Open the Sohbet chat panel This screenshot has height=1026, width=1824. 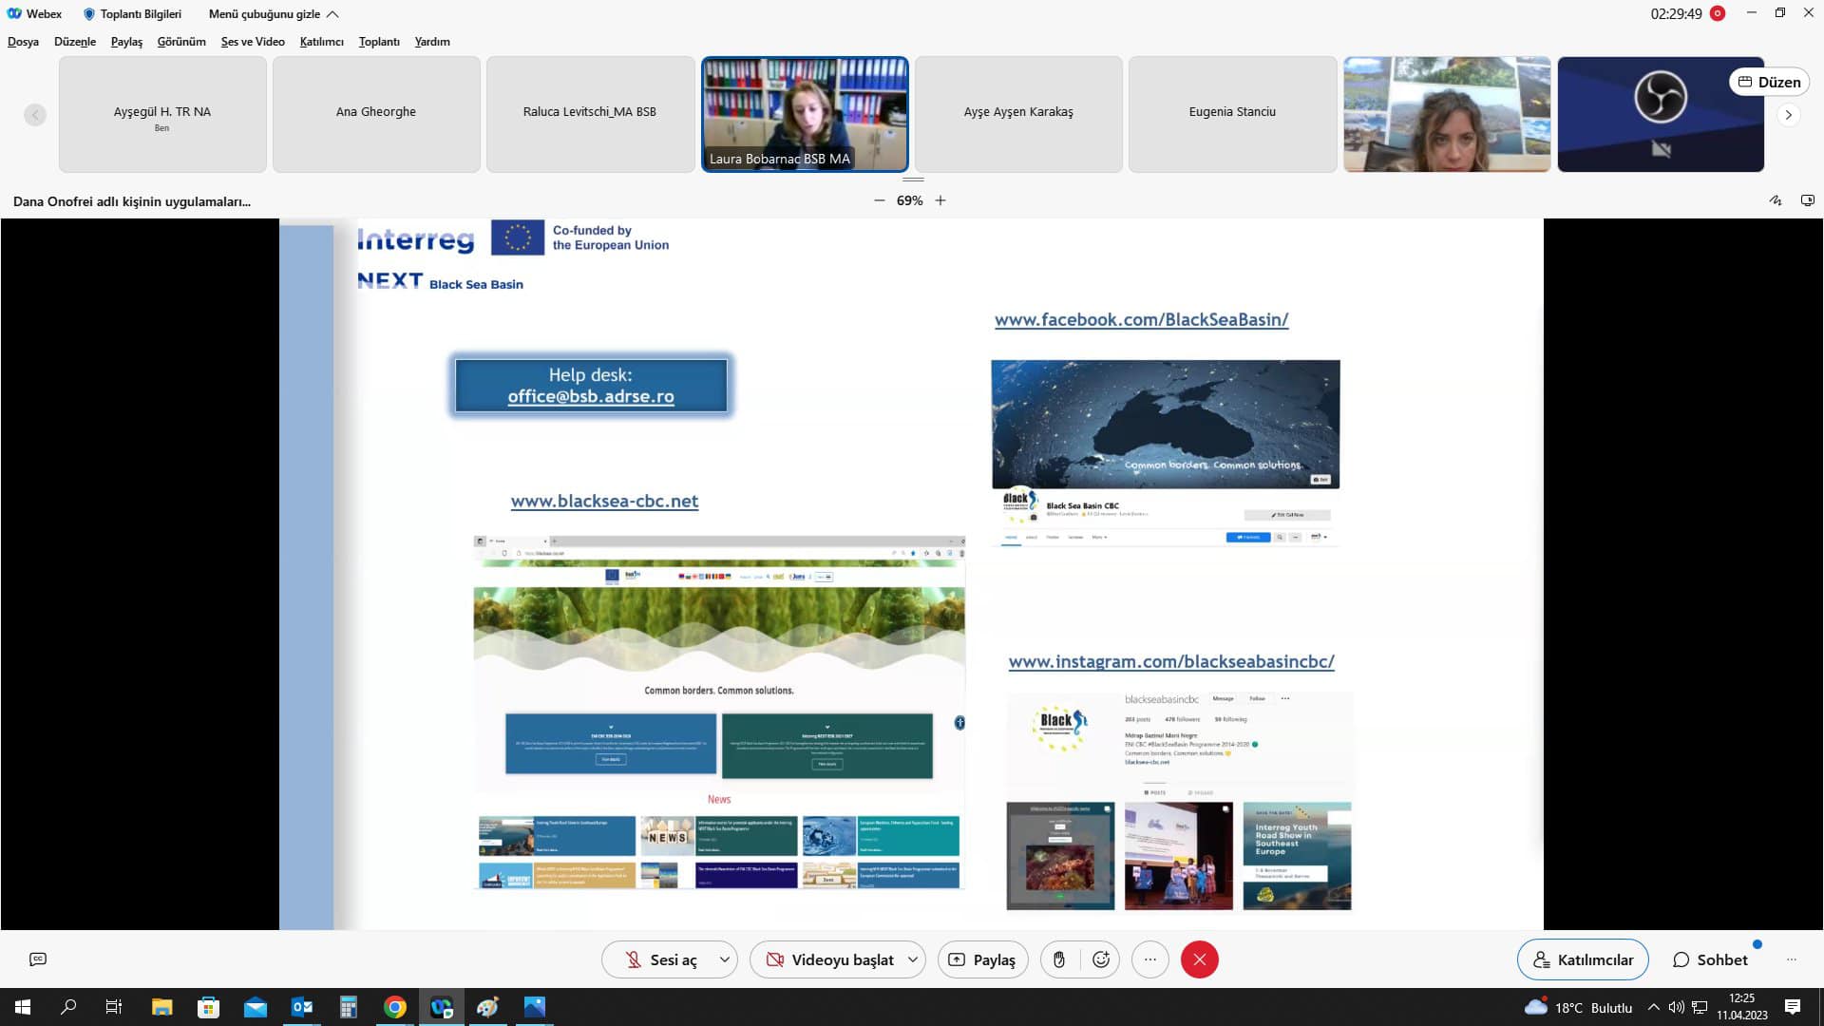(1710, 959)
